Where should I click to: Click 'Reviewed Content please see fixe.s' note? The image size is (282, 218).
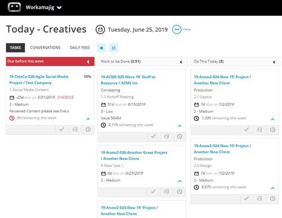pyautogui.click(x=39, y=111)
